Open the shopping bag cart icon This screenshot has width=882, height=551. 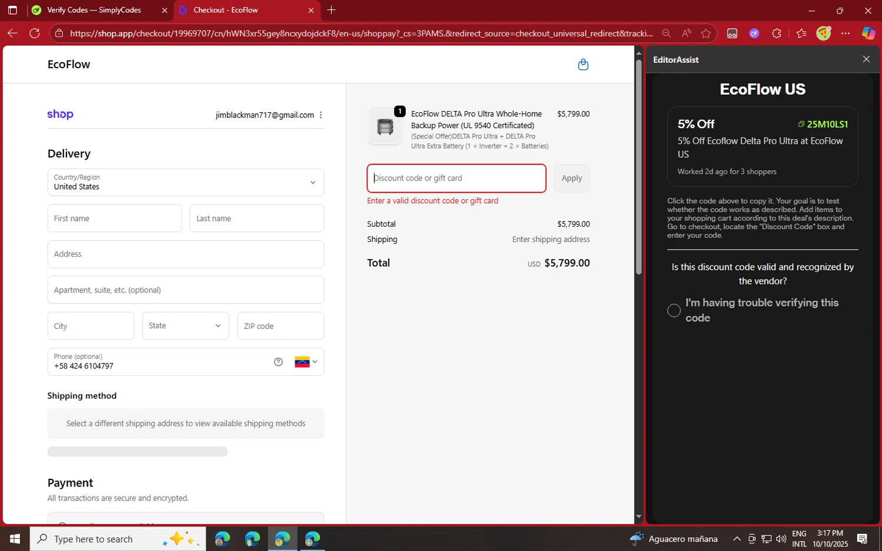pyautogui.click(x=583, y=65)
